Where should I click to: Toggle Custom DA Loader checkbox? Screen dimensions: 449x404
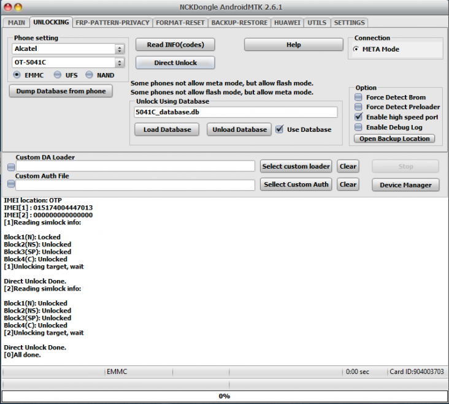pyautogui.click(x=11, y=167)
